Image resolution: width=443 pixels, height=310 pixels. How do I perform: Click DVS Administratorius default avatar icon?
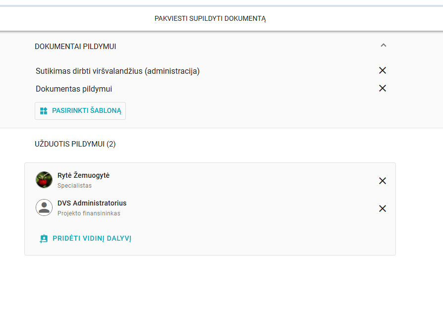[44, 207]
